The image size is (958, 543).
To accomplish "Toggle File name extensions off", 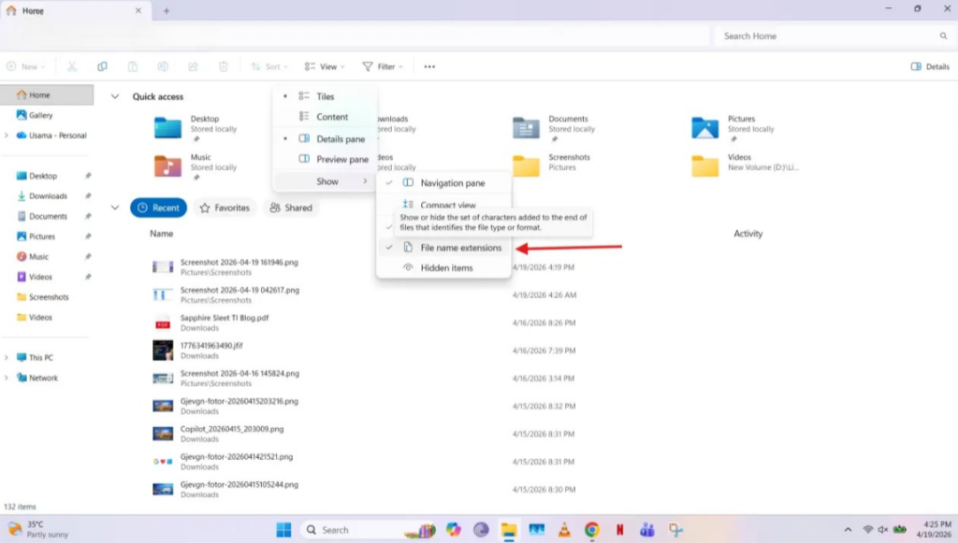I will coord(443,248).
